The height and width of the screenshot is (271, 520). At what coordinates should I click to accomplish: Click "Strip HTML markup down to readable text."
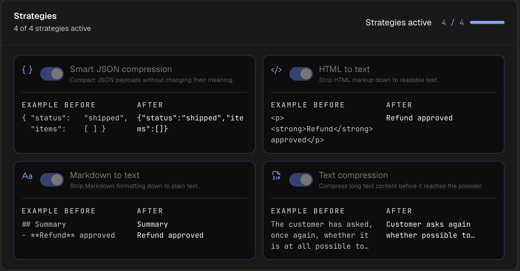379,80
